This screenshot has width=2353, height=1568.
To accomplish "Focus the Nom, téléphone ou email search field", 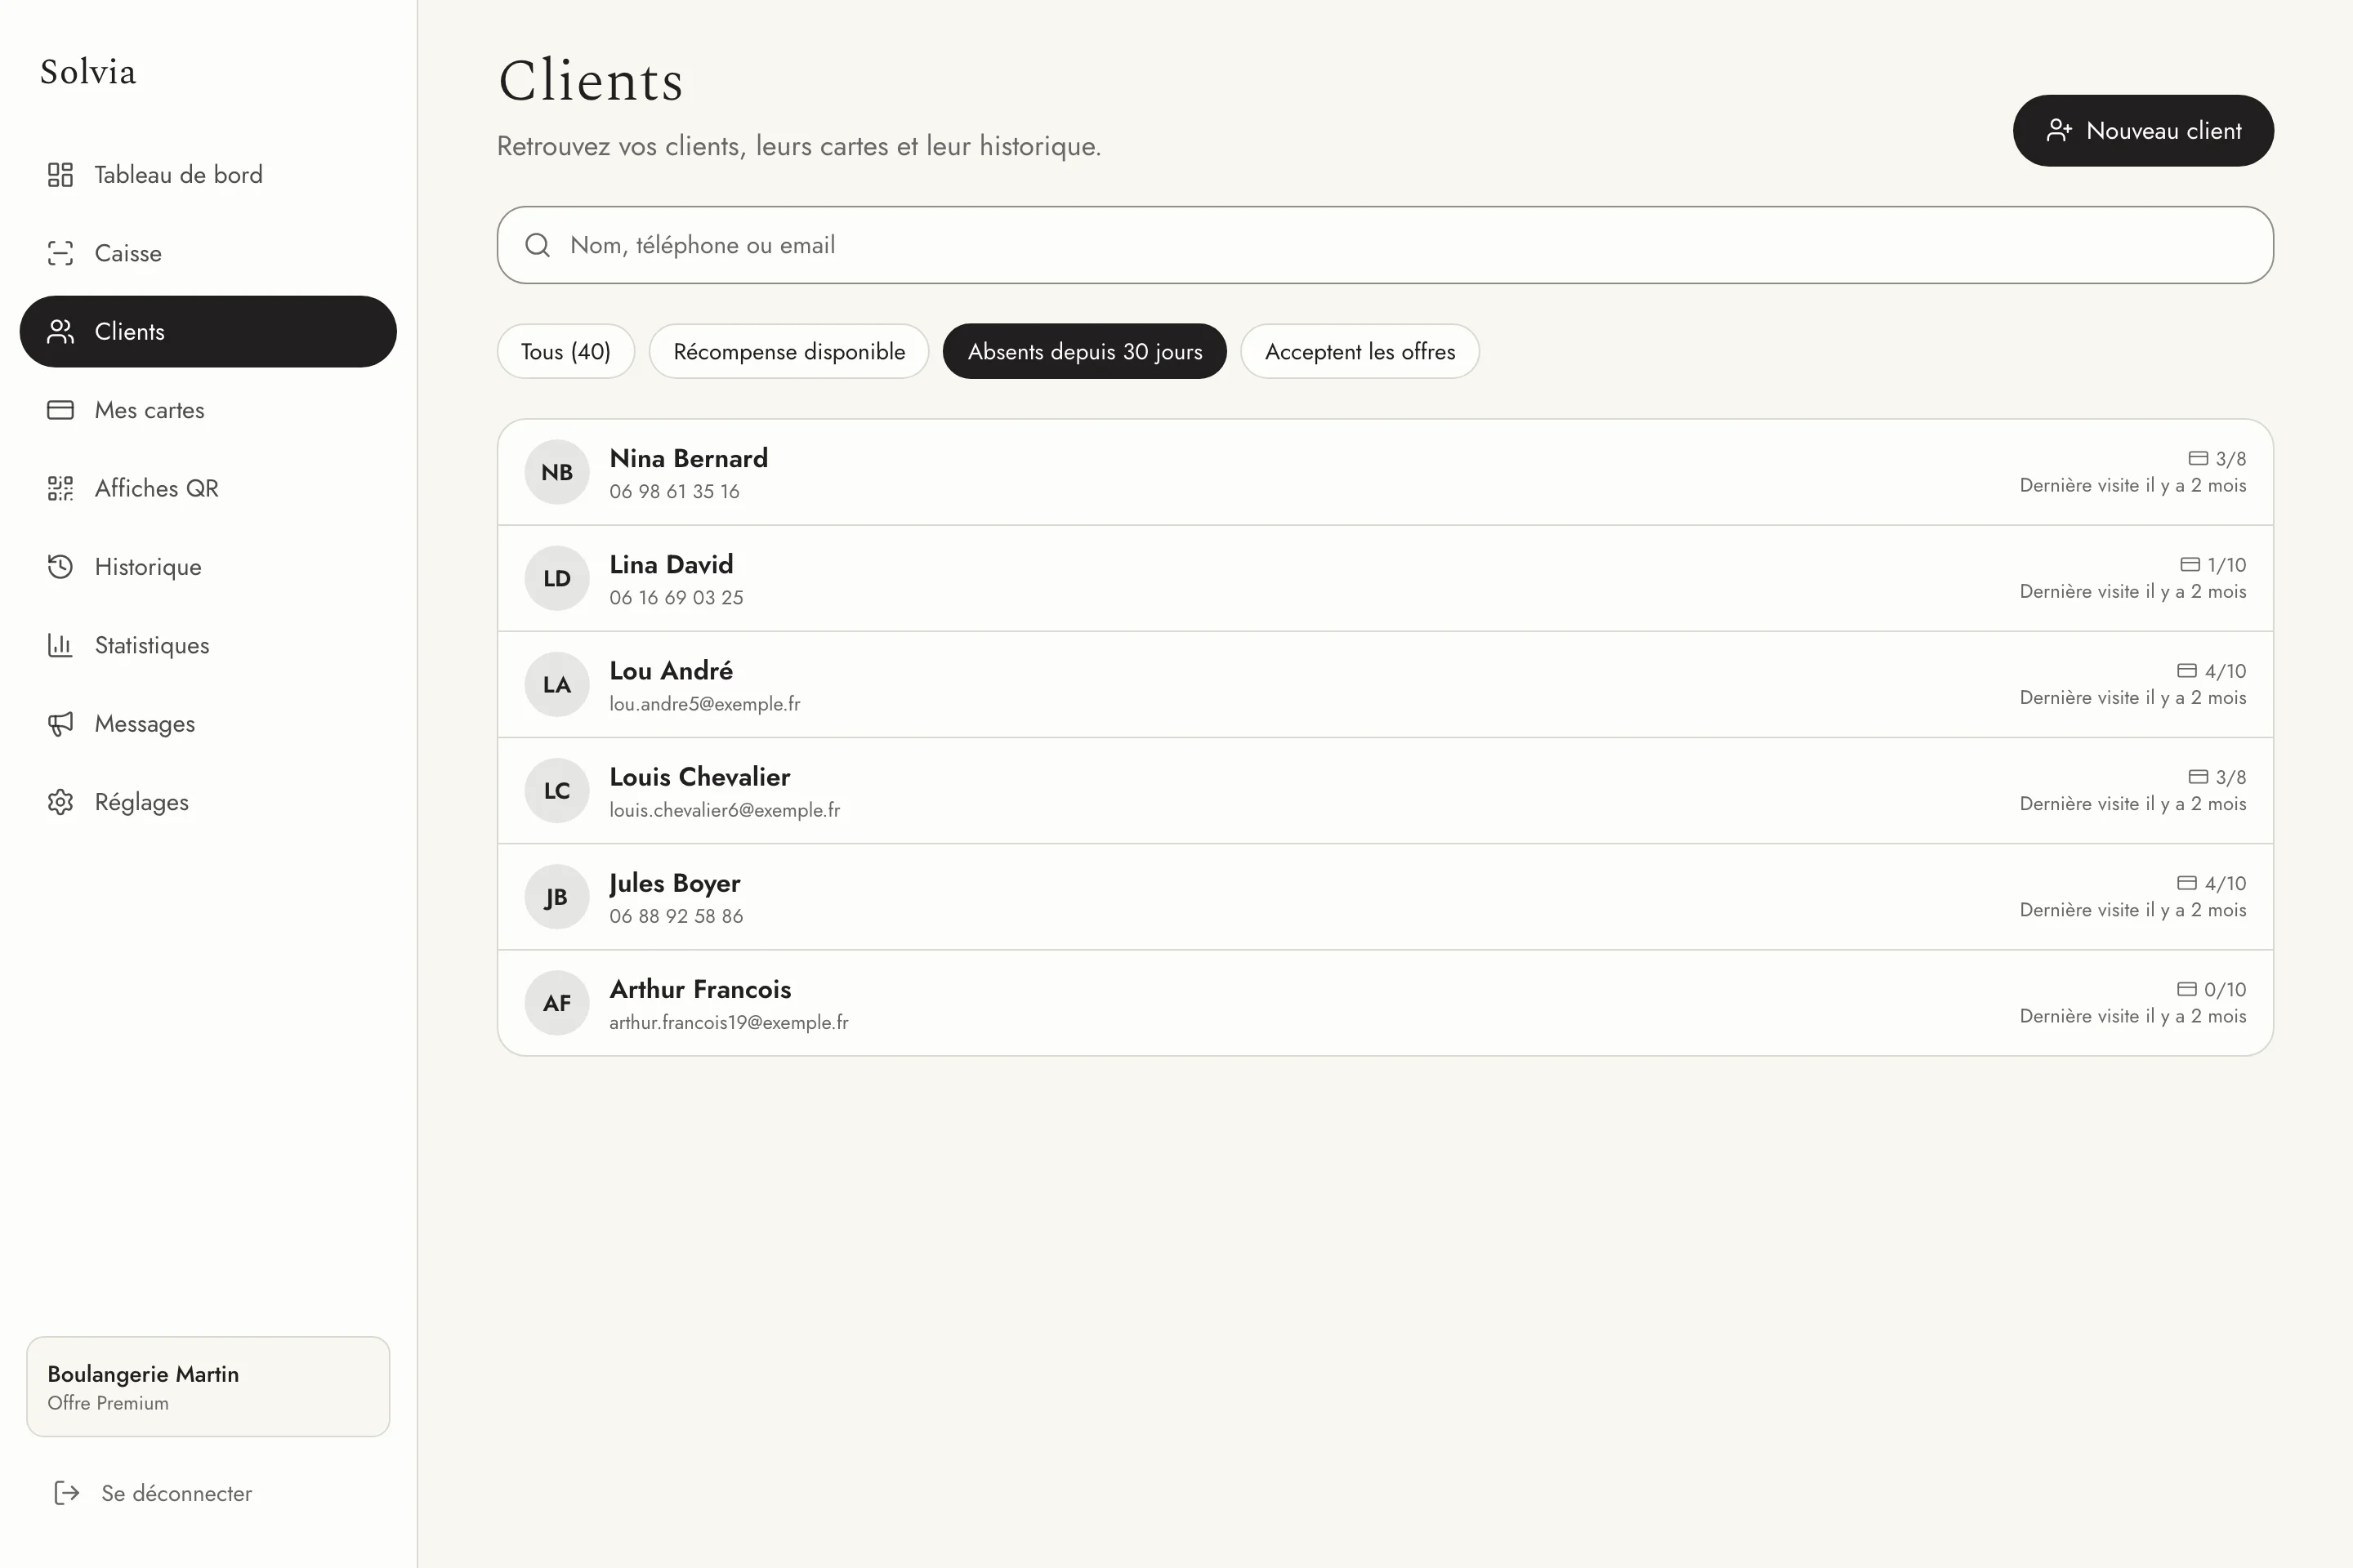I will pos(1386,245).
